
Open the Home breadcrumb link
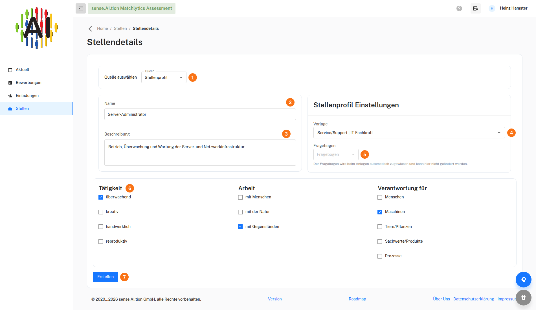pos(102,28)
